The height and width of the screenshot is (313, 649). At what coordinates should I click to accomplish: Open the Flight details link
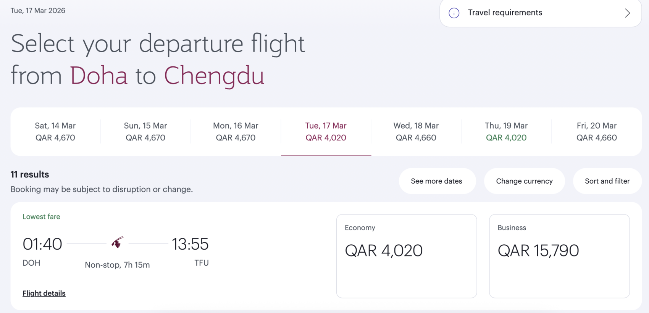click(44, 293)
